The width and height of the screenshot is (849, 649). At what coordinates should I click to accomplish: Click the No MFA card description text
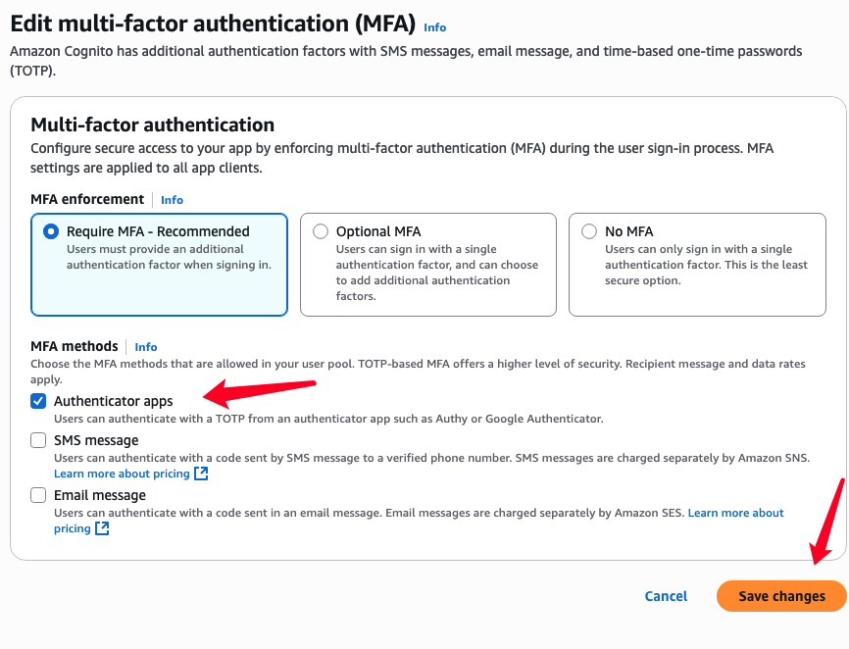pyautogui.click(x=706, y=265)
